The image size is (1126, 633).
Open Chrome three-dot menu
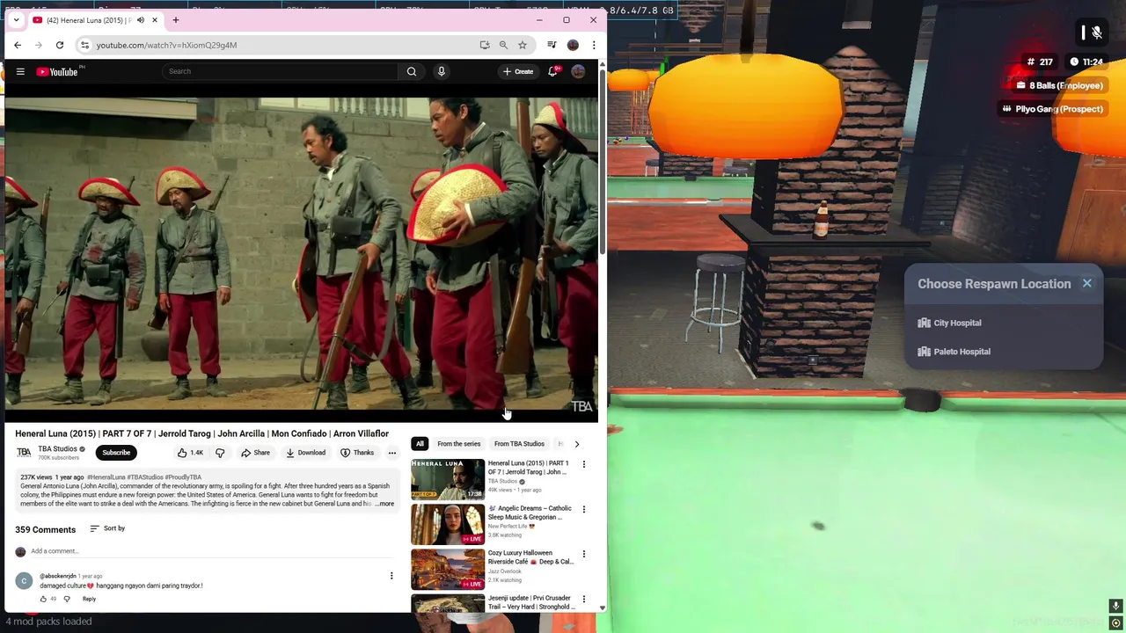coord(594,45)
